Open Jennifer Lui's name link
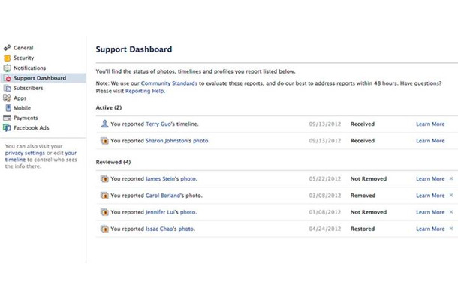 (160, 212)
